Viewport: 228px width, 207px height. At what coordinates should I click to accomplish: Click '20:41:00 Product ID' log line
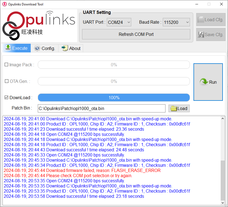[x=97, y=124]
